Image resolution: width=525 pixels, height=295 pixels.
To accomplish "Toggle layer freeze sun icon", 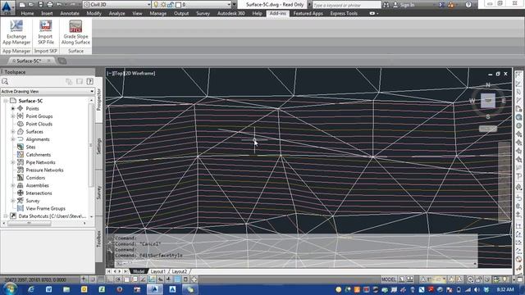I will tap(163, 5).
